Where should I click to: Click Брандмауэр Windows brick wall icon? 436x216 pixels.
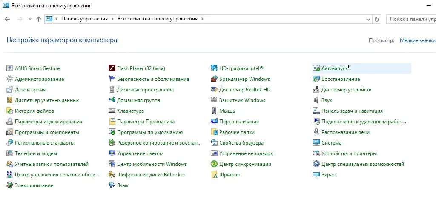pyautogui.click(x=214, y=79)
